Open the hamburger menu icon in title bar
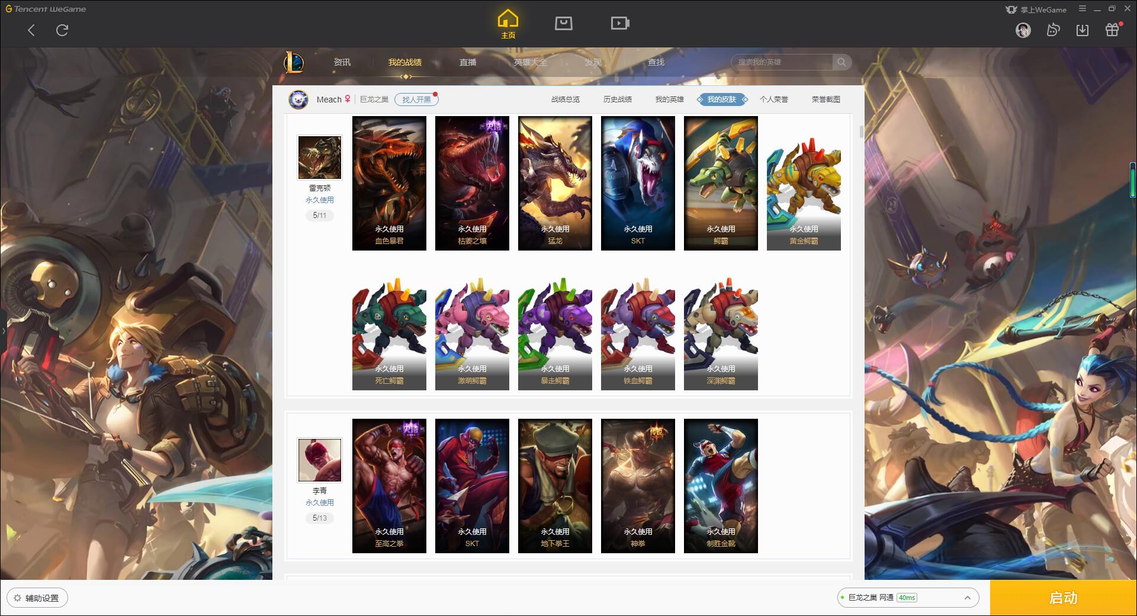Viewport: 1137px width, 616px height. [1083, 9]
